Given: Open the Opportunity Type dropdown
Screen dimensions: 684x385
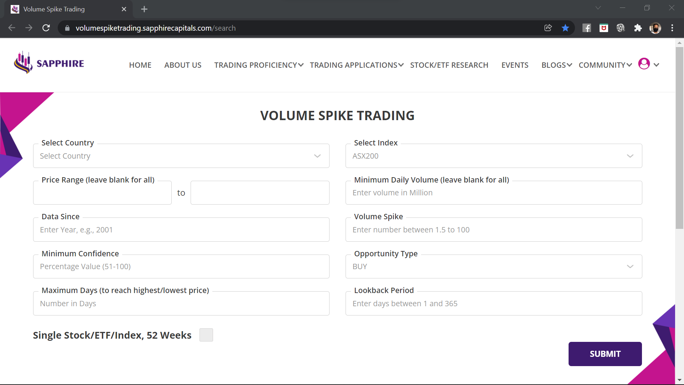Looking at the screenshot, I should [493, 266].
